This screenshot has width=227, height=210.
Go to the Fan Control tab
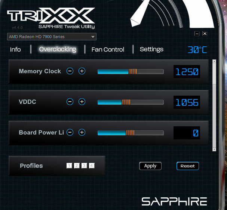click(108, 49)
